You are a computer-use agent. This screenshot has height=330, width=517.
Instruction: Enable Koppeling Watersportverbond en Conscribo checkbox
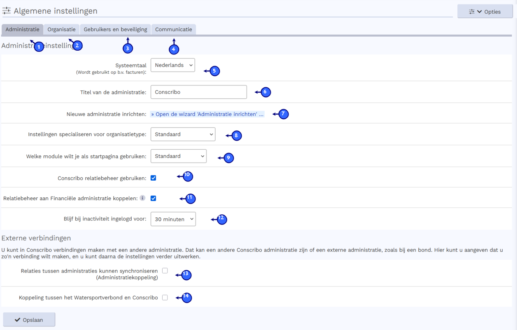165,297
